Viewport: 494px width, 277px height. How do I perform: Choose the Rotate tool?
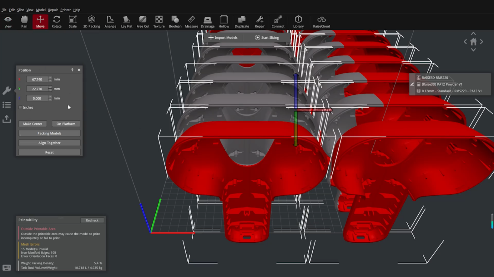pyautogui.click(x=57, y=22)
